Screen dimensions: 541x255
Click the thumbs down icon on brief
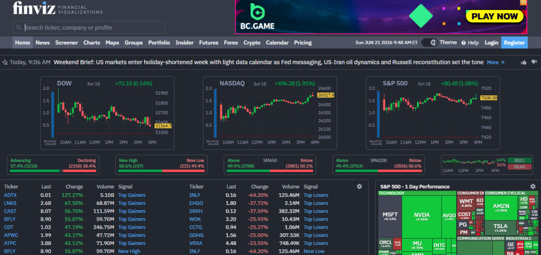(534, 62)
